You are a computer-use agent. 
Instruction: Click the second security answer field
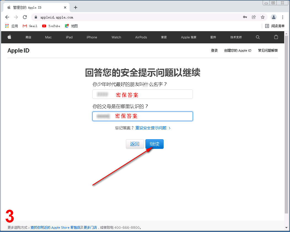point(143,116)
